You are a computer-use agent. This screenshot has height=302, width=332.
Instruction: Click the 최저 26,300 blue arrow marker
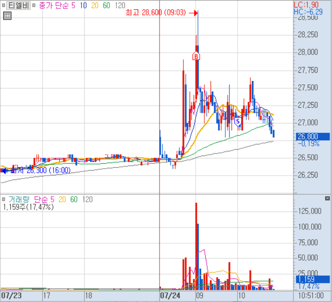coord(5,171)
